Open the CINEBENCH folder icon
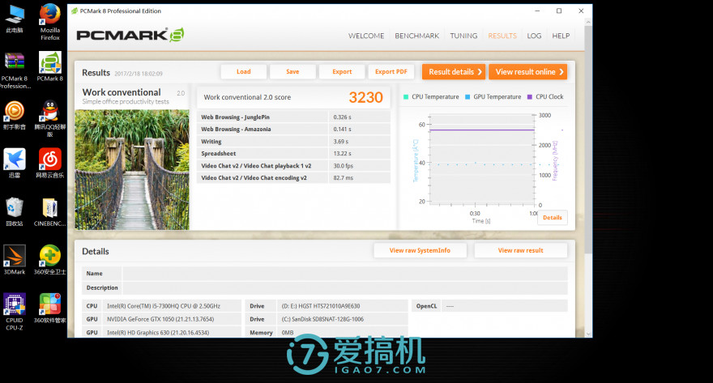 [x=50, y=211]
